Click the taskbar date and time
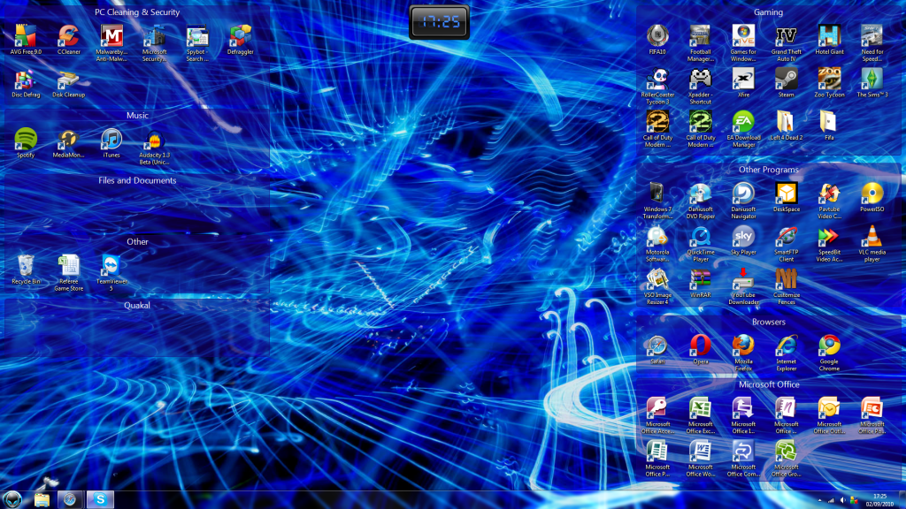Screen dimensions: 906x509 (879, 499)
